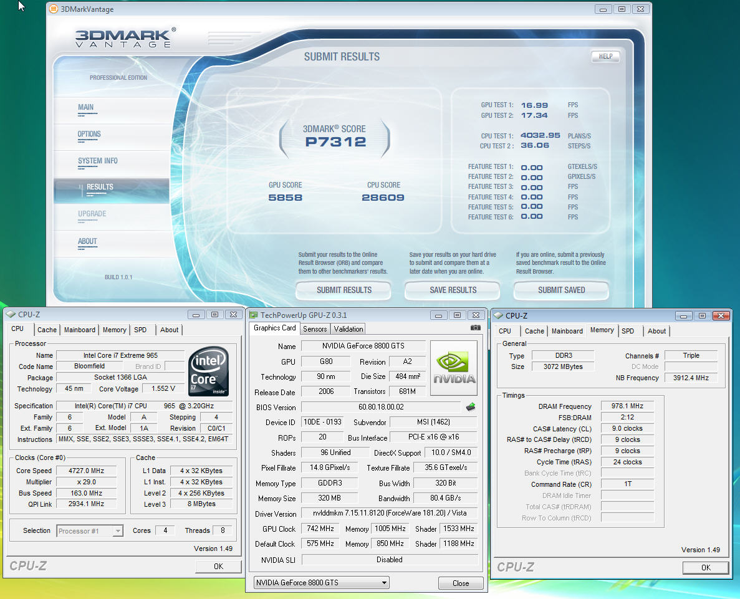Open UPGRADE in 3DMark Vantage sidebar
This screenshot has height=599, width=740.
[92, 214]
